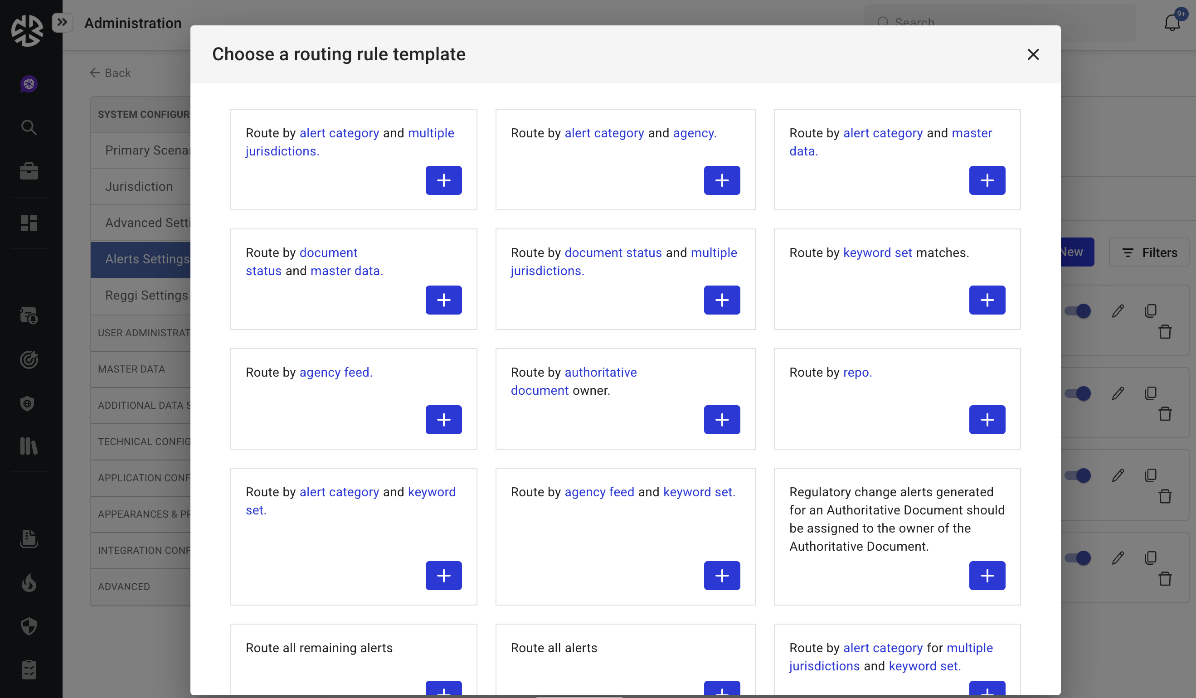Viewport: 1196px width, 698px height.
Task: Select Alerts Settings in the side menu
Action: pyautogui.click(x=147, y=259)
